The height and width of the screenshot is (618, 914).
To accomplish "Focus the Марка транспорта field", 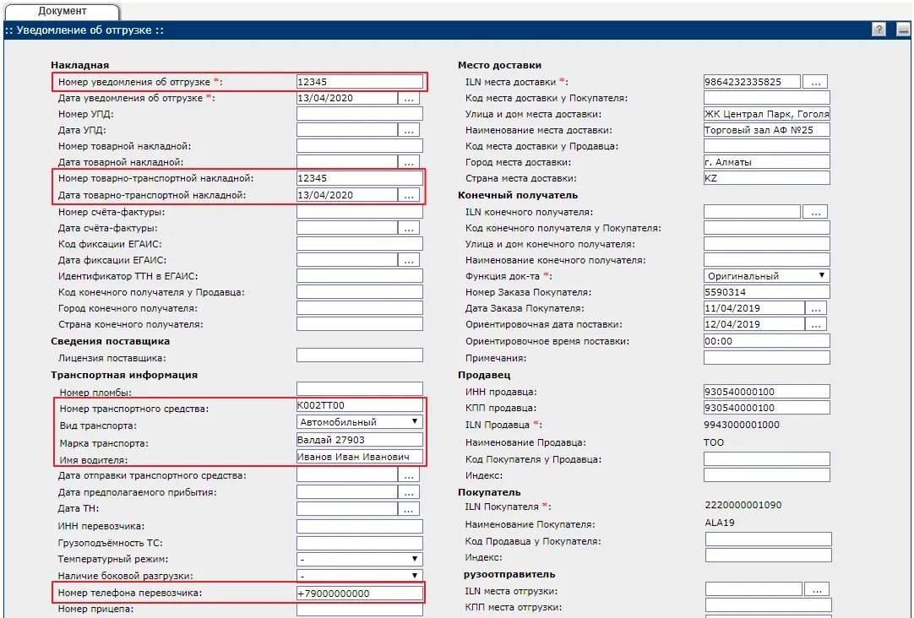I will tap(359, 440).
